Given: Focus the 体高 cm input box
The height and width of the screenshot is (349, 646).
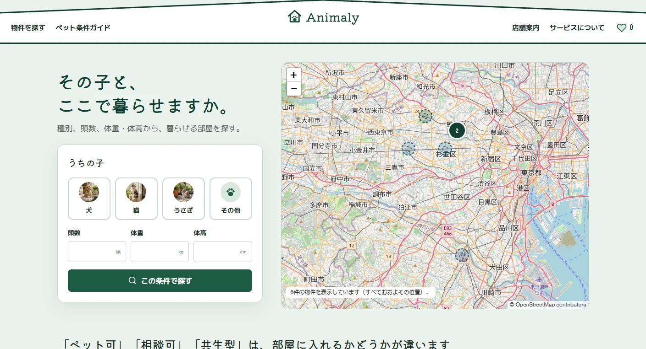Looking at the screenshot, I should click(223, 252).
